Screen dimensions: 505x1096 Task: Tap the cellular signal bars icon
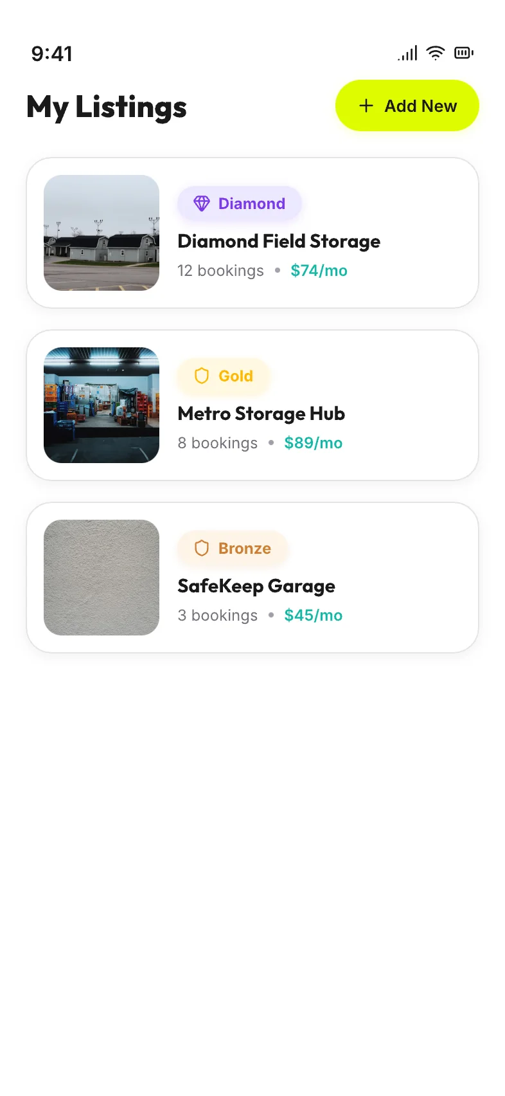(407, 53)
